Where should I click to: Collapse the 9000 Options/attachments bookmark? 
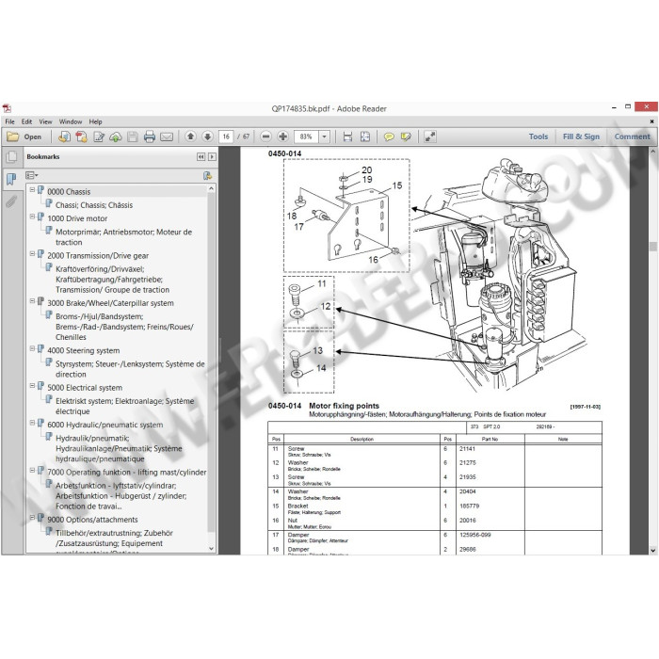coord(32,518)
